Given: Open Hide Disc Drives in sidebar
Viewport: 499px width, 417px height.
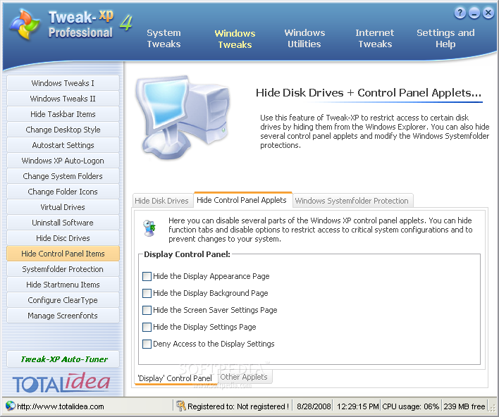Looking at the screenshot, I should [63, 238].
